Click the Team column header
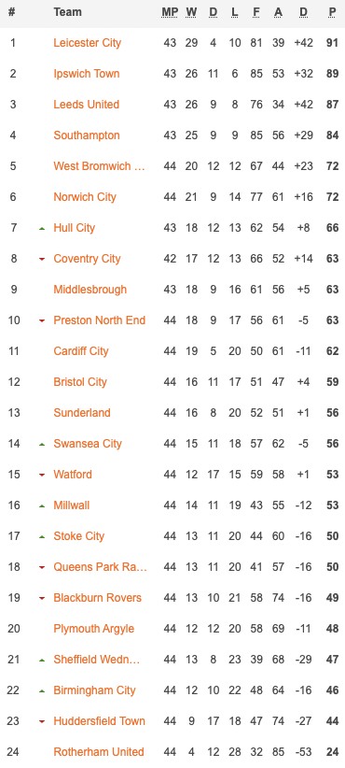This screenshot has height=768, width=345. (67, 12)
